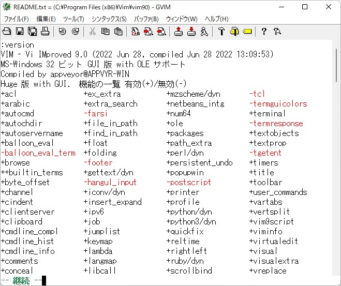This screenshot has height=286, width=341.
Task: Click the +arabic feature text
Action: pyautogui.click(x=15, y=103)
